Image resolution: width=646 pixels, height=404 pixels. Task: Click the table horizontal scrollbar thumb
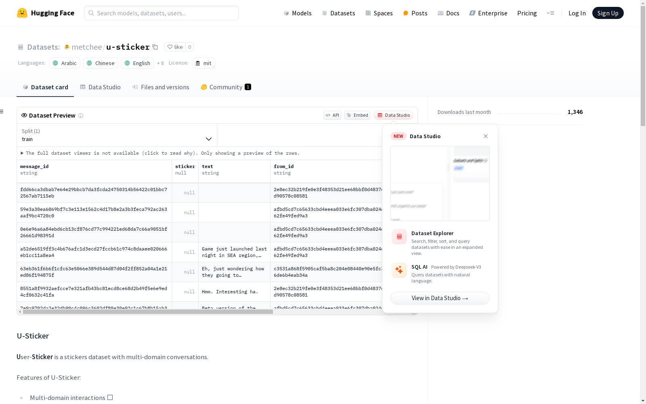(148, 311)
